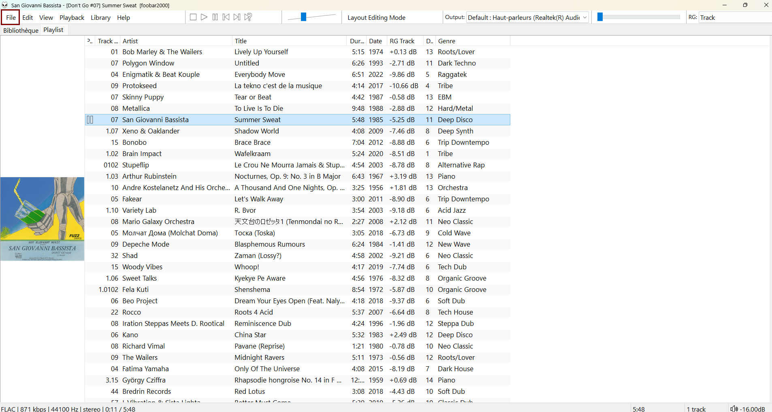772x412 pixels.
Task: Switch to the Bibliothèque tab
Action: pyautogui.click(x=21, y=30)
